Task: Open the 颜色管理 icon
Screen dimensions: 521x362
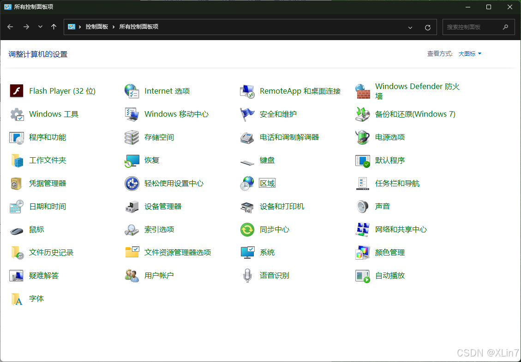Action: tap(363, 252)
